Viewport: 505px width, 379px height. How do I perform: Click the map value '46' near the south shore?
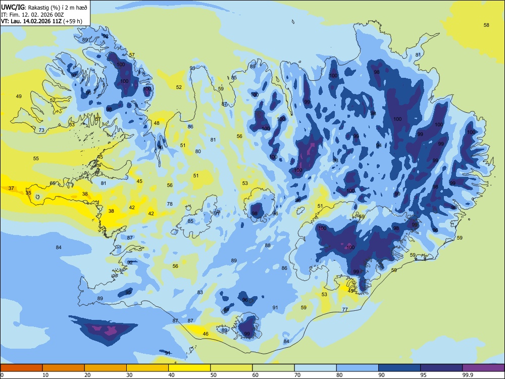point(206,334)
